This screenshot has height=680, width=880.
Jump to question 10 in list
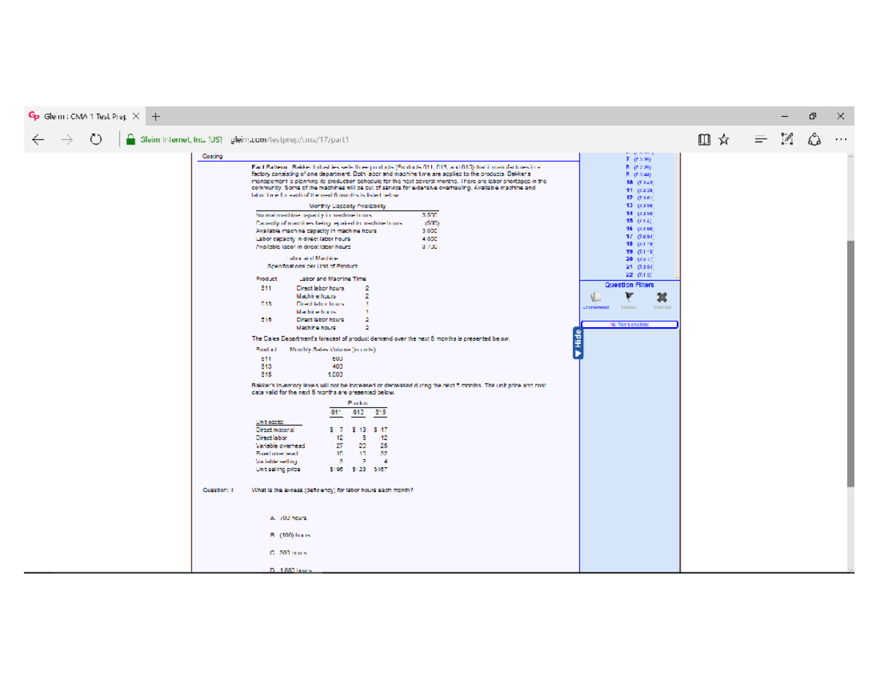[x=640, y=183]
